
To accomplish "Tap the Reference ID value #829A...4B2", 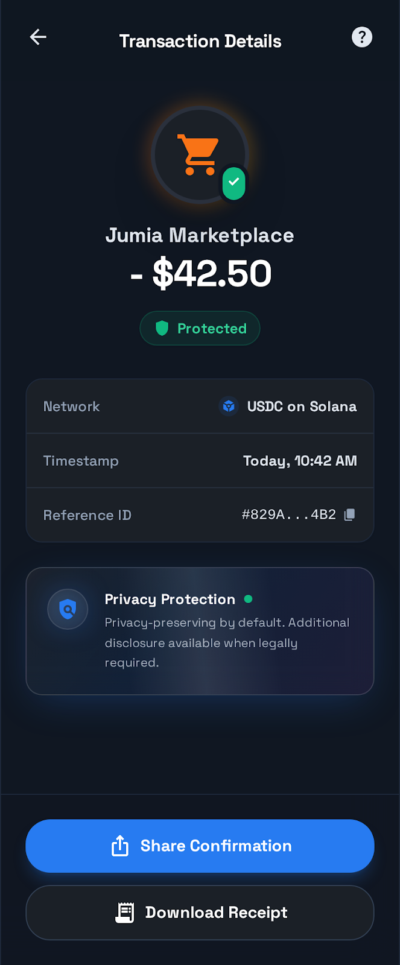I will [288, 514].
